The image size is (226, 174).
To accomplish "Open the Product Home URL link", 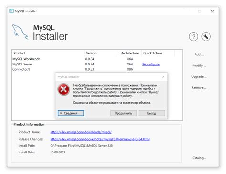I will [x=81, y=132].
